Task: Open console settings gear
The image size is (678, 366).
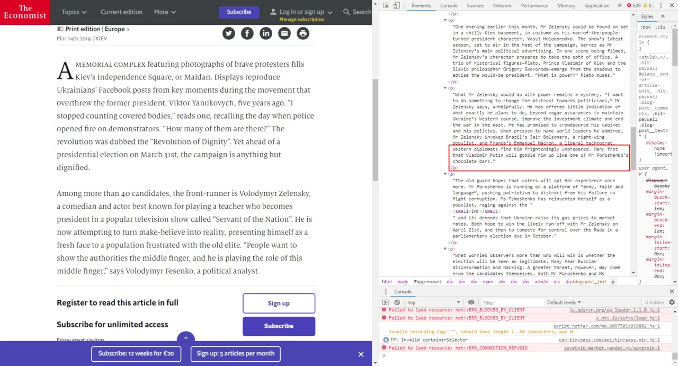Action: coord(672,302)
